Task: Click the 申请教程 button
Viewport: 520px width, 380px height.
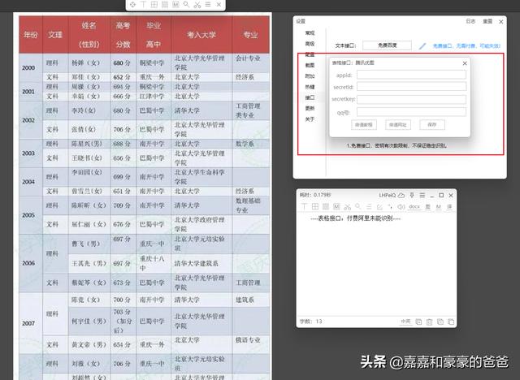Action: pos(364,125)
